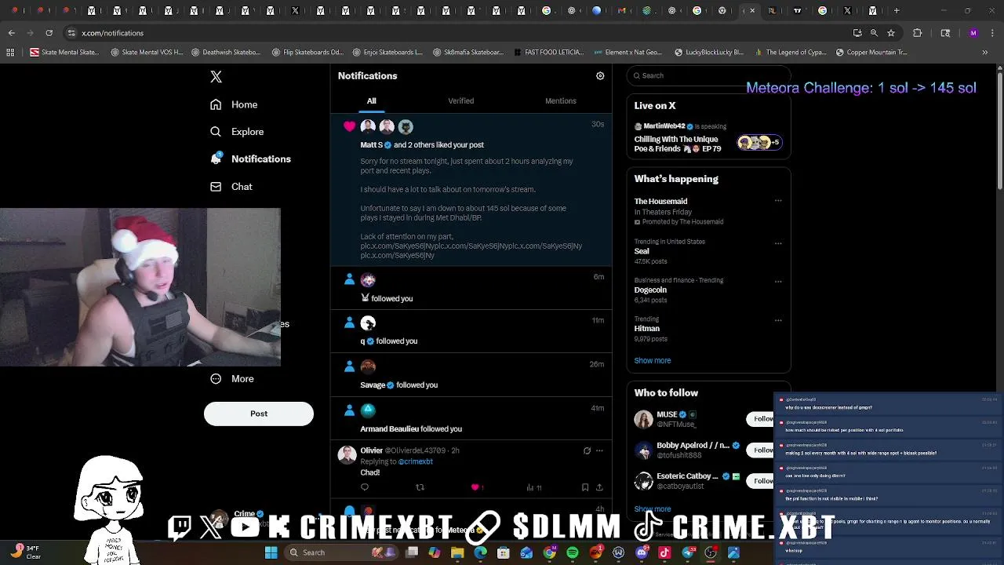
Task: Open more options on Olivier's post
Action: (600, 450)
